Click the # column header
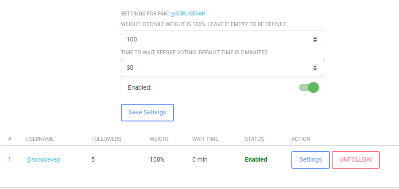The width and height of the screenshot is (399, 189). 10,139
